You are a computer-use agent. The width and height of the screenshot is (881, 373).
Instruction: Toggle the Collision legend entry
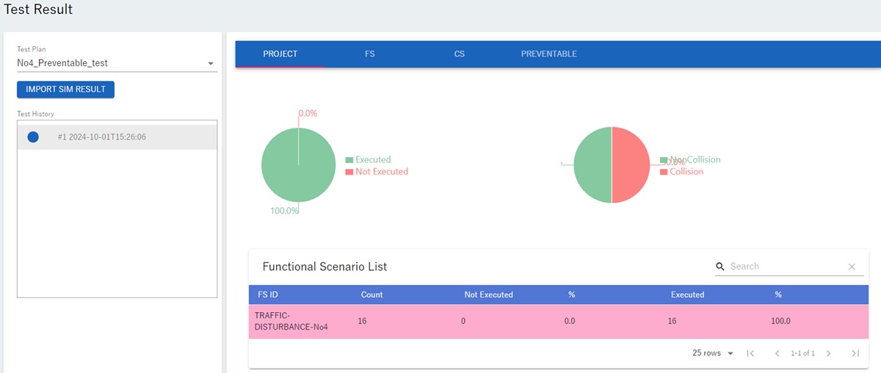(x=686, y=172)
